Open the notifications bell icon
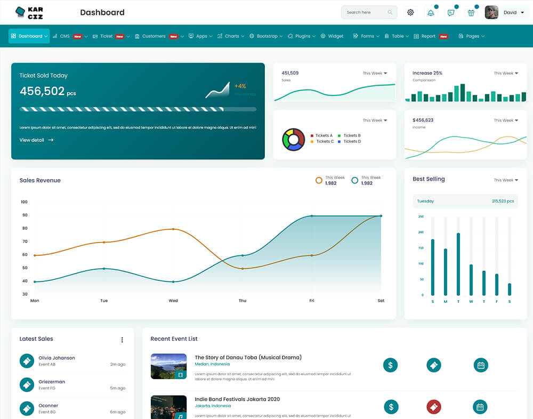 click(431, 13)
